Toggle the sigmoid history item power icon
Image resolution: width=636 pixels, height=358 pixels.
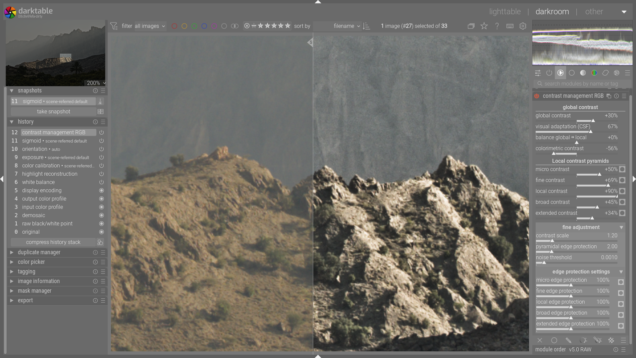click(102, 141)
